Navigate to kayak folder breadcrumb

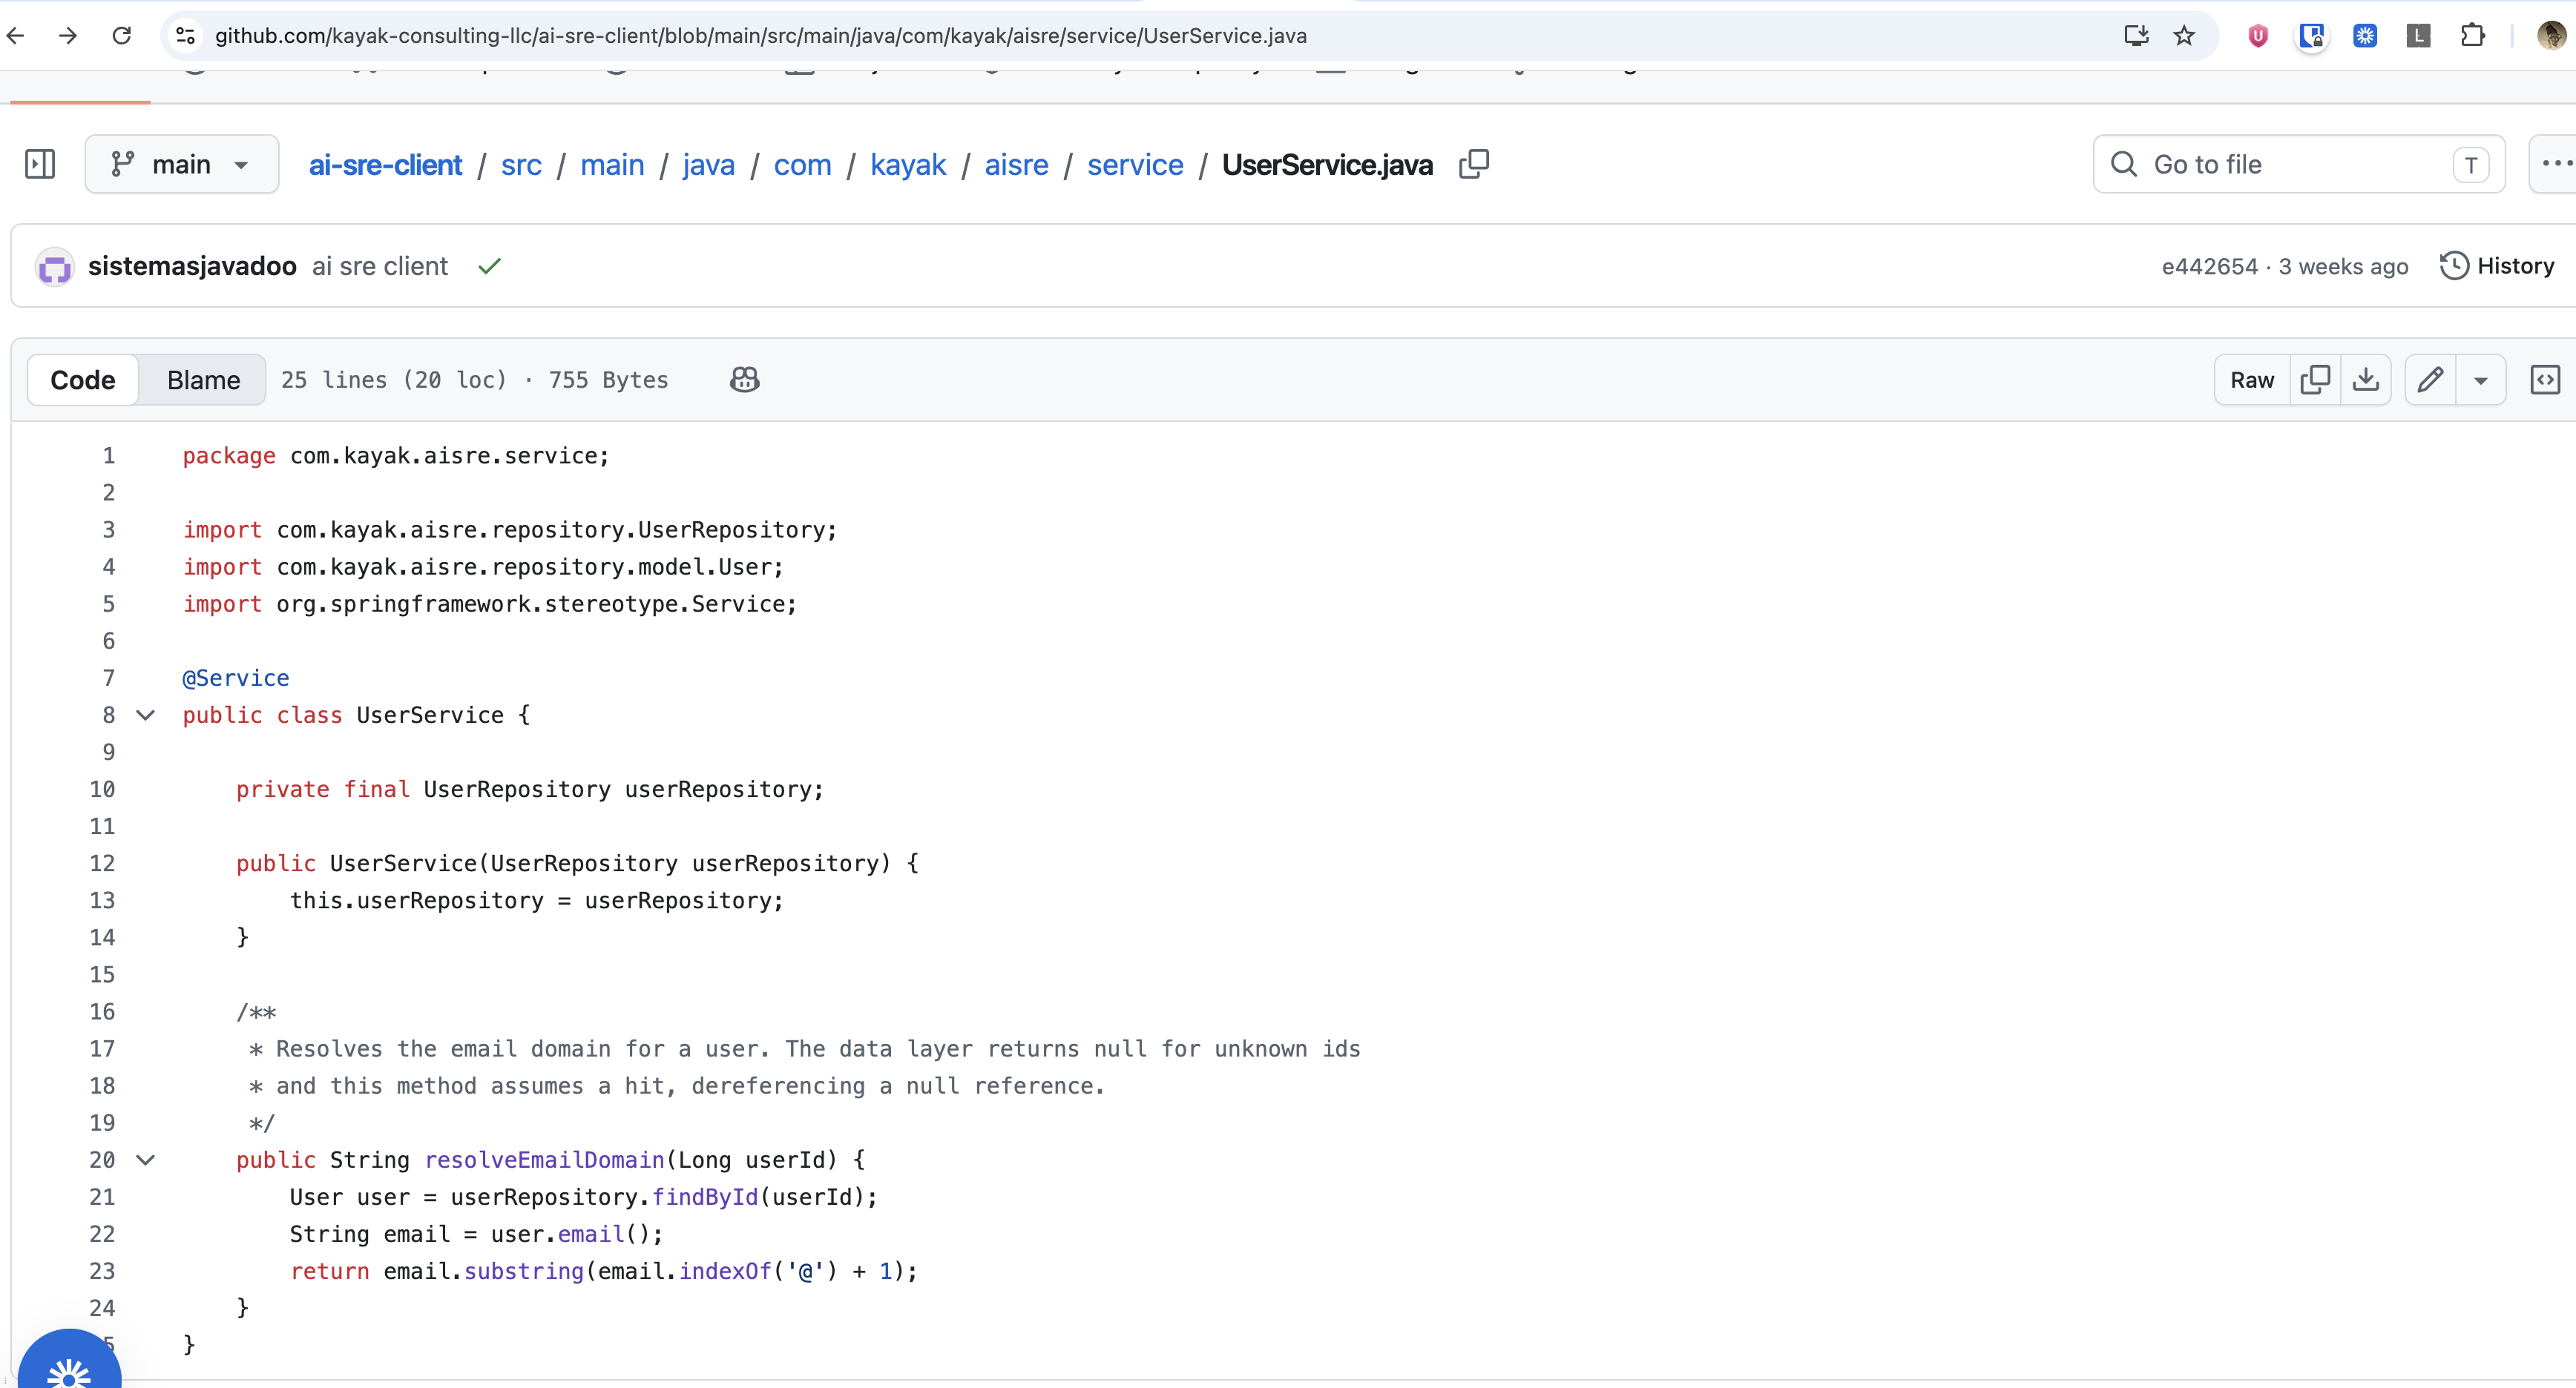(908, 164)
